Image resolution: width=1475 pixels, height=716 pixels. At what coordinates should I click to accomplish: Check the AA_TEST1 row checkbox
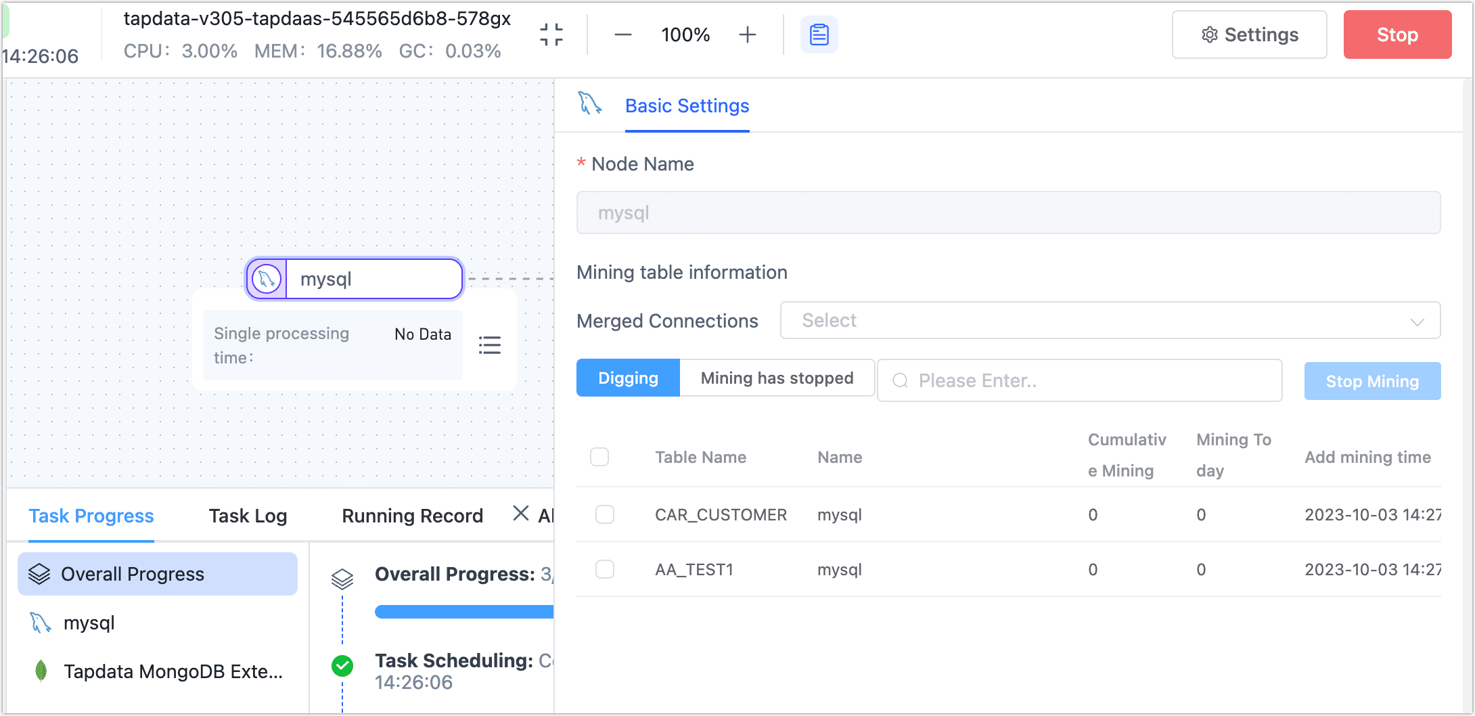pyautogui.click(x=605, y=569)
